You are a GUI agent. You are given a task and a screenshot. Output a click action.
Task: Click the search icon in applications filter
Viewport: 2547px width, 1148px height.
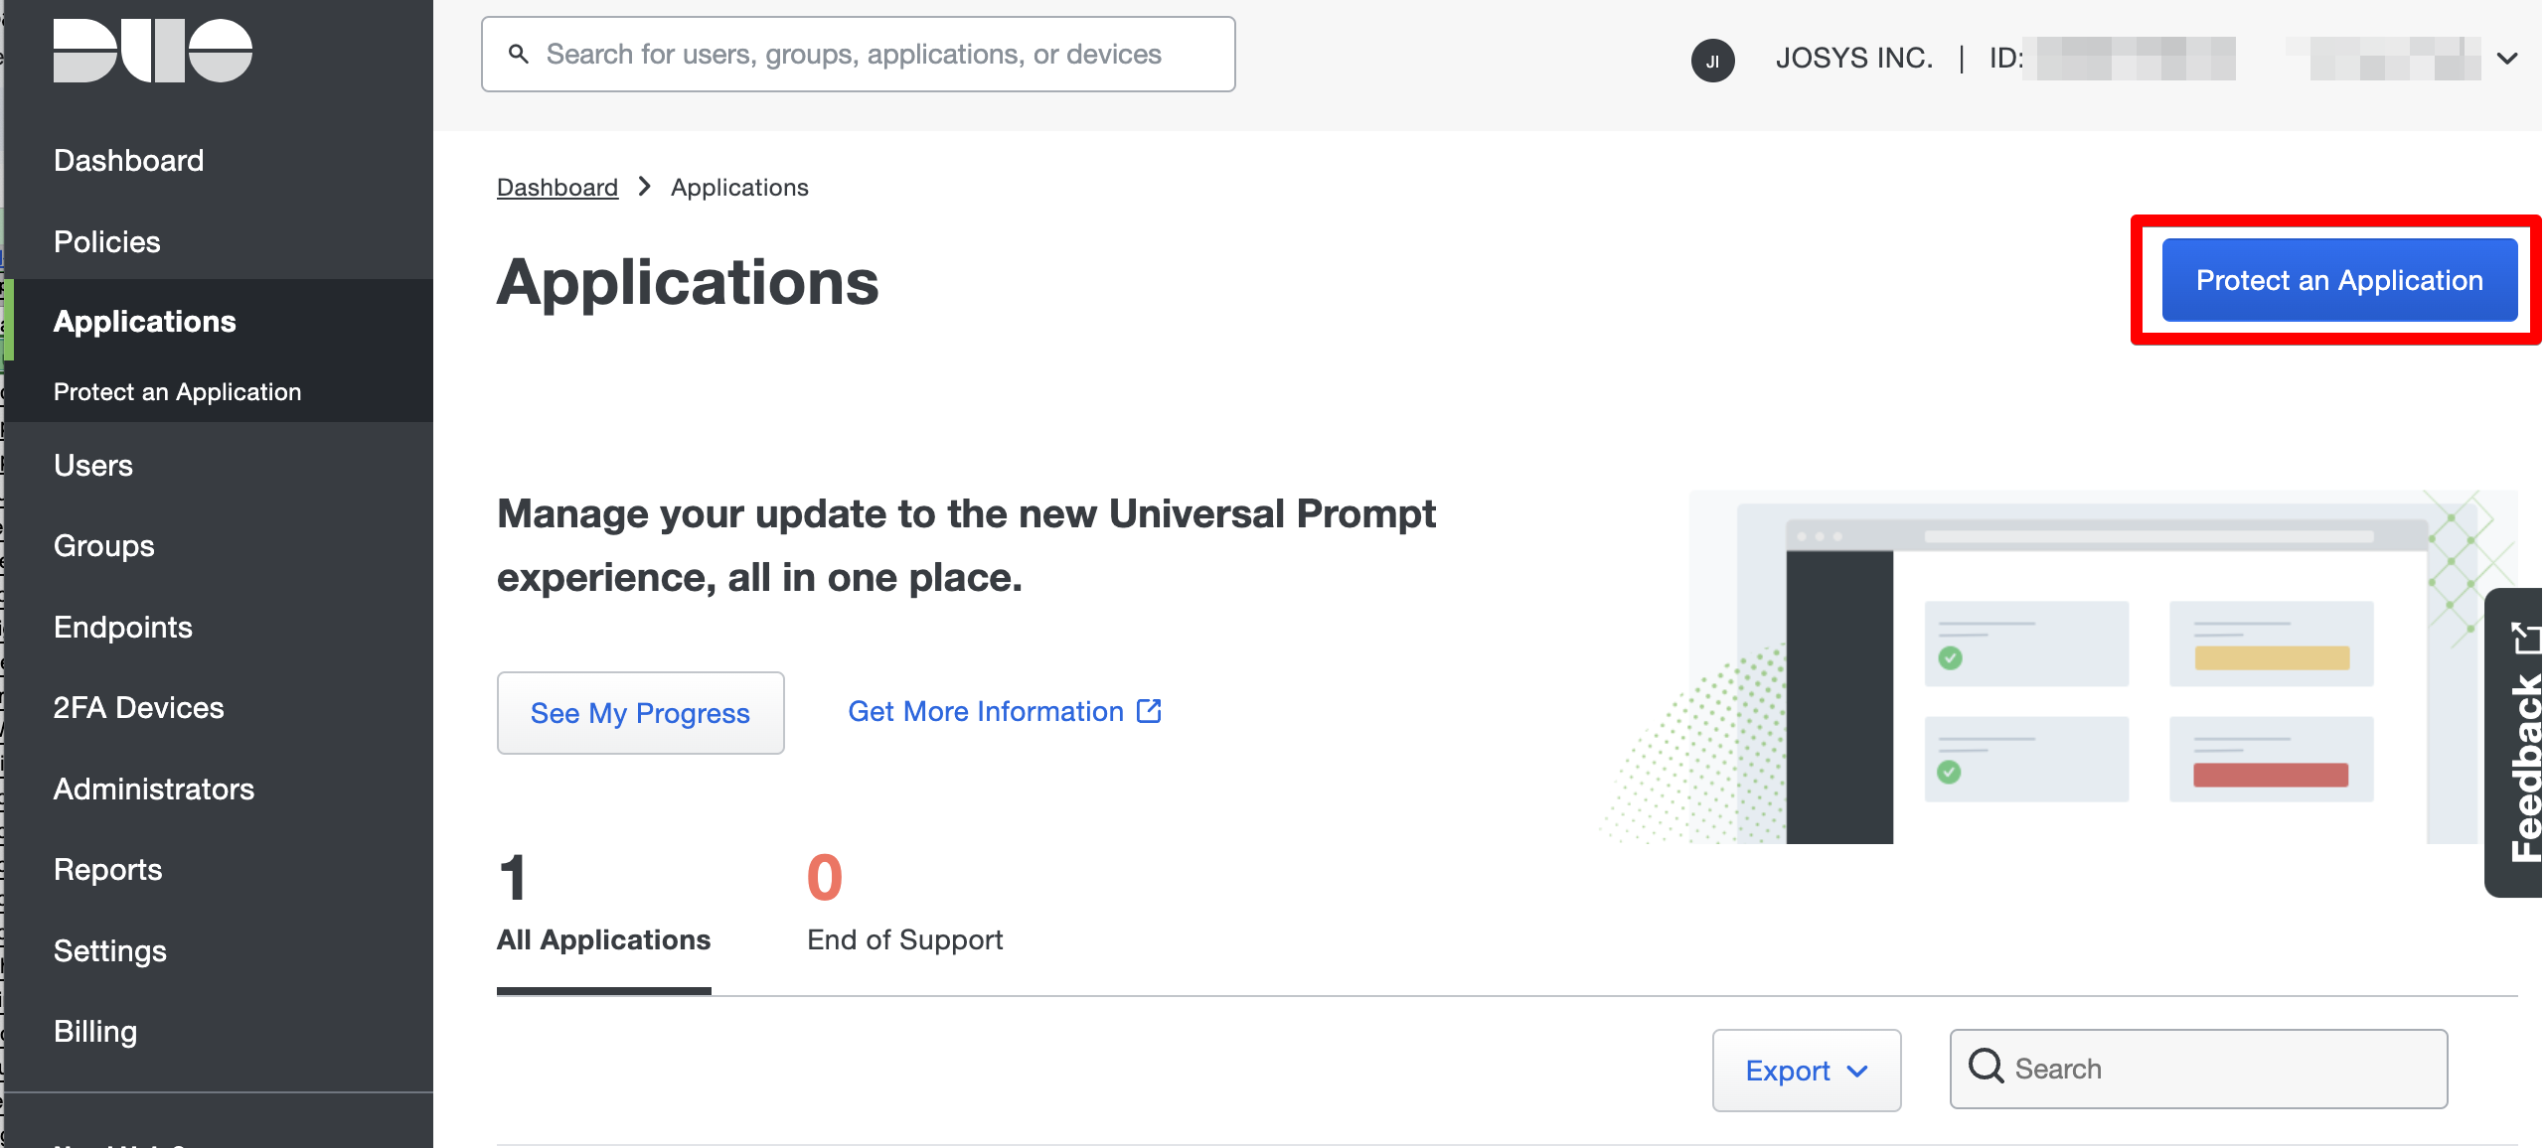point(1986,1067)
